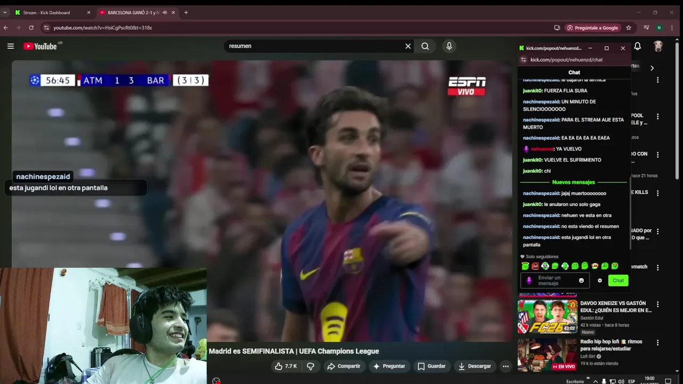683x384 pixels.
Task: Reload the page in Chrome
Action: (31, 28)
